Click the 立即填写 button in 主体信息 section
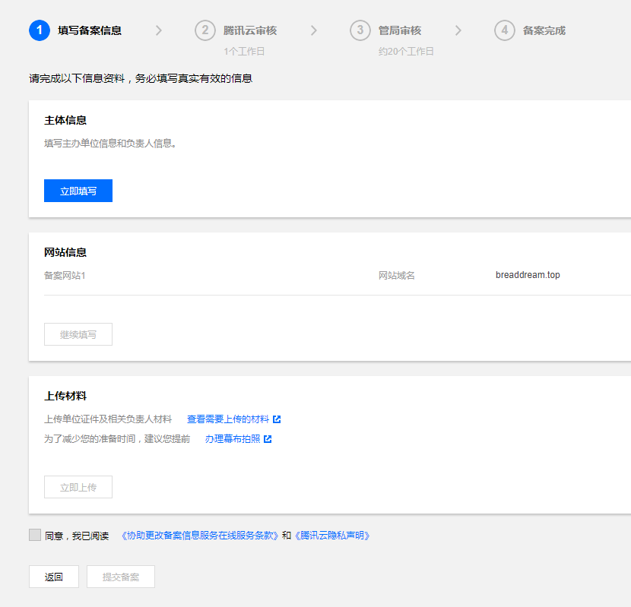This screenshot has width=631, height=607. [x=78, y=191]
